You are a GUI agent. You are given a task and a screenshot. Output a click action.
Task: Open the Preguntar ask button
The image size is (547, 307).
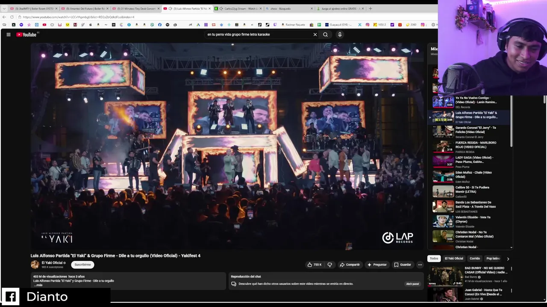click(x=376, y=265)
